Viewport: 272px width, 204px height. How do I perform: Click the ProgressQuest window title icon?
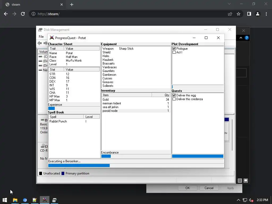tap(52, 38)
